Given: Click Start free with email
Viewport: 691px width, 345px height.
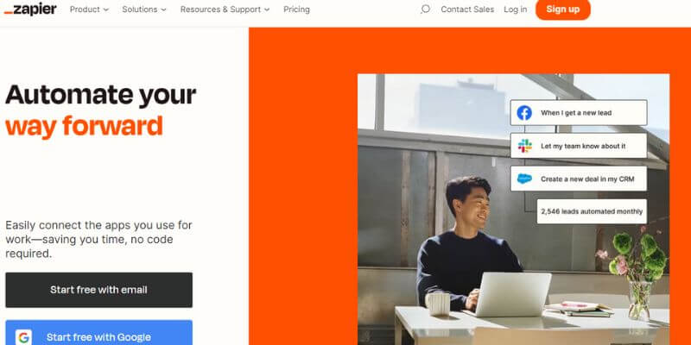Looking at the screenshot, I should (x=98, y=290).
